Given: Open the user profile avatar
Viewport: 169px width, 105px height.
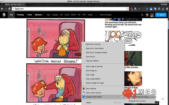Looking at the screenshot, I should tap(152, 15).
